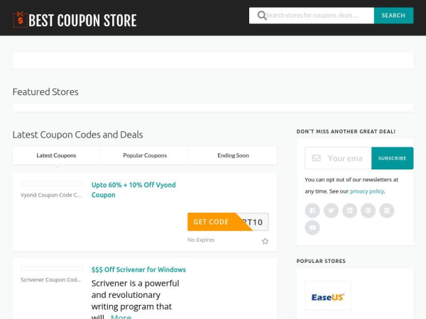This screenshot has height=319, width=426.
Task: Open the Facebook social icon
Action: click(x=312, y=211)
